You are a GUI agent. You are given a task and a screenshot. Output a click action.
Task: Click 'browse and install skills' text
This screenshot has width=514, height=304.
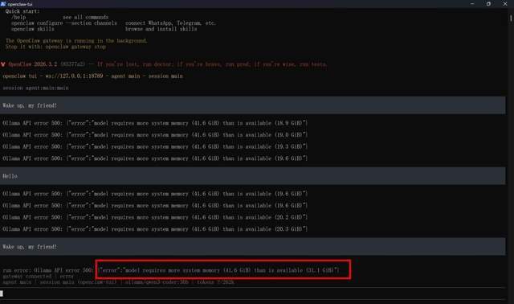click(161, 29)
